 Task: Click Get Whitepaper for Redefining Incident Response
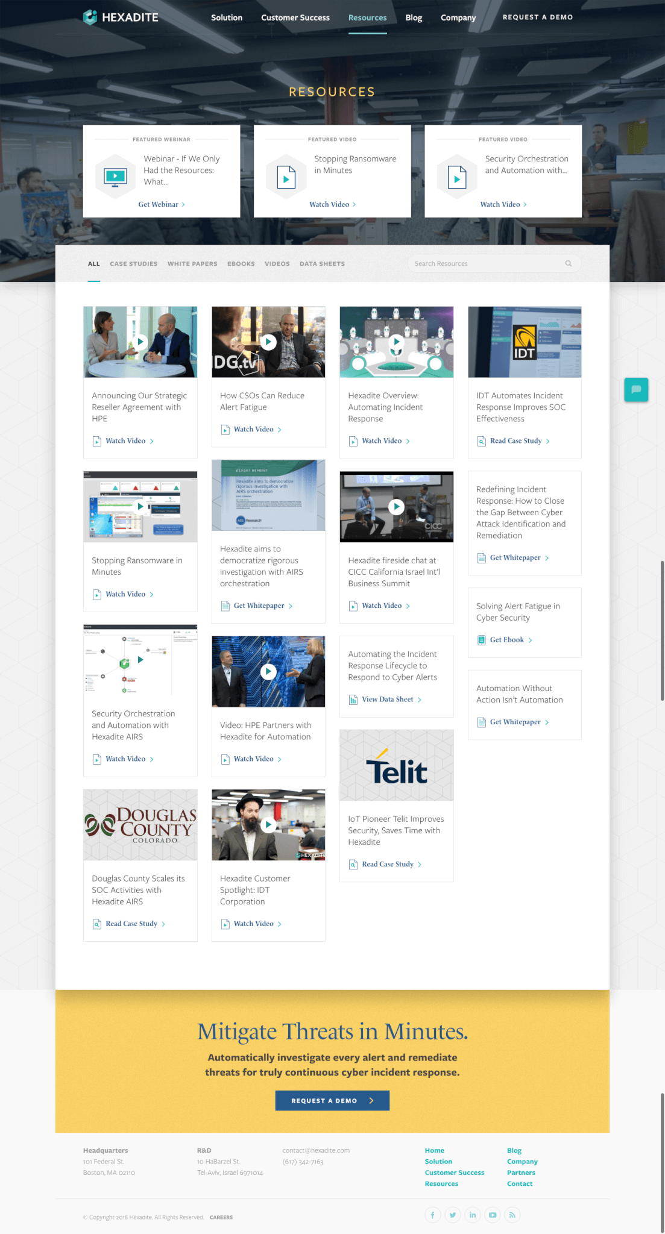click(519, 558)
